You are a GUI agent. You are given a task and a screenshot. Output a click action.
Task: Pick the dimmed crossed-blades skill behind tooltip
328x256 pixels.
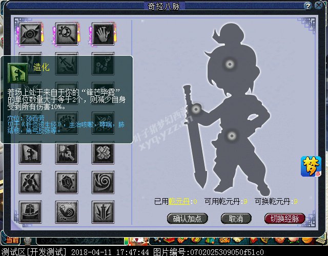pos(103,123)
